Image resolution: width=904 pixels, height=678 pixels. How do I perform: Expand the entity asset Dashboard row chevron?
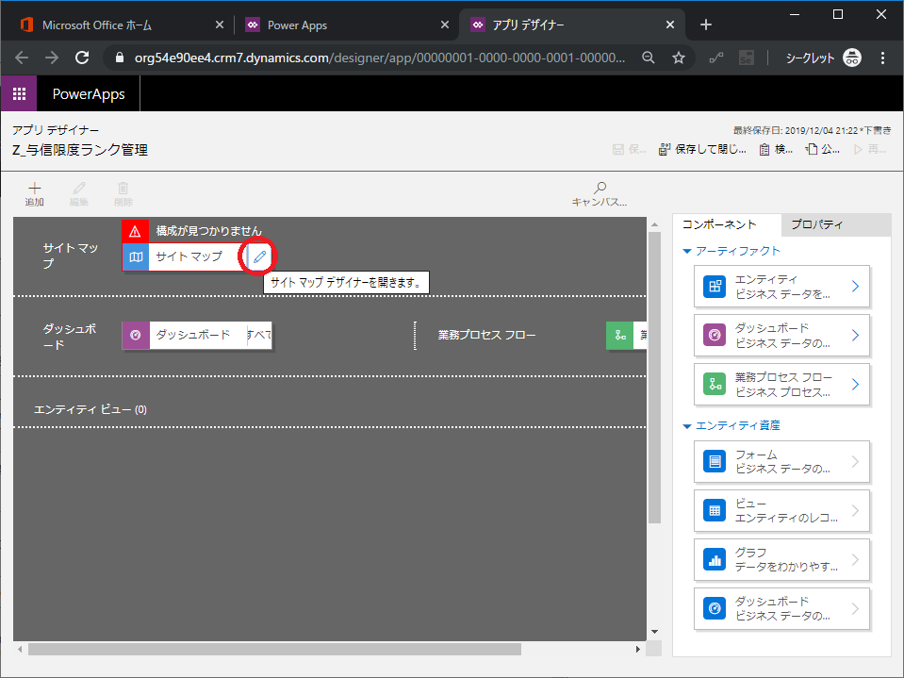[x=856, y=608]
